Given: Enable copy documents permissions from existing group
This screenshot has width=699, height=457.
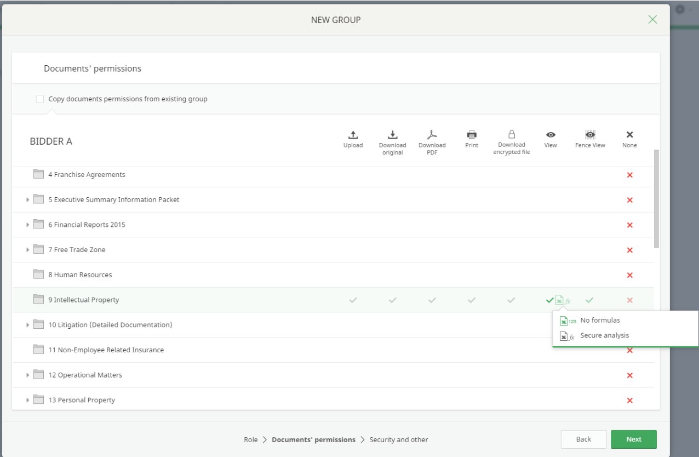Looking at the screenshot, I should 39,99.
